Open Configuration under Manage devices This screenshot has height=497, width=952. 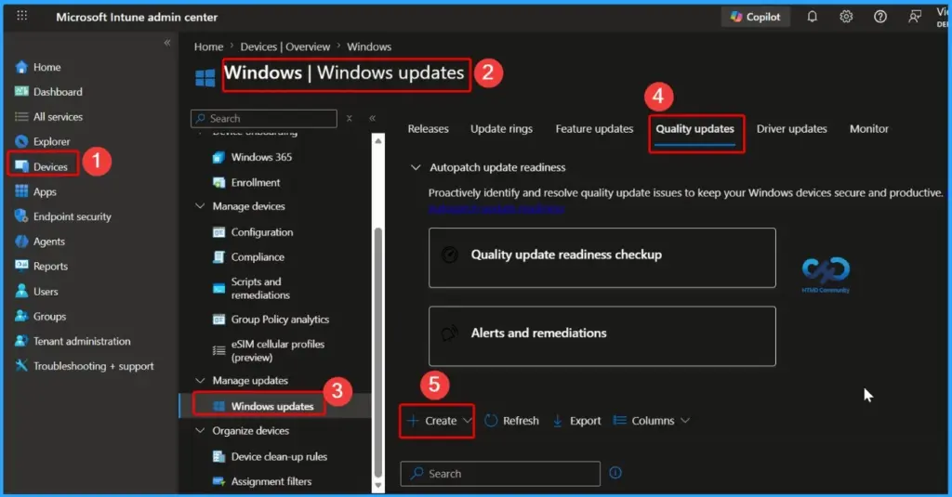261,232
